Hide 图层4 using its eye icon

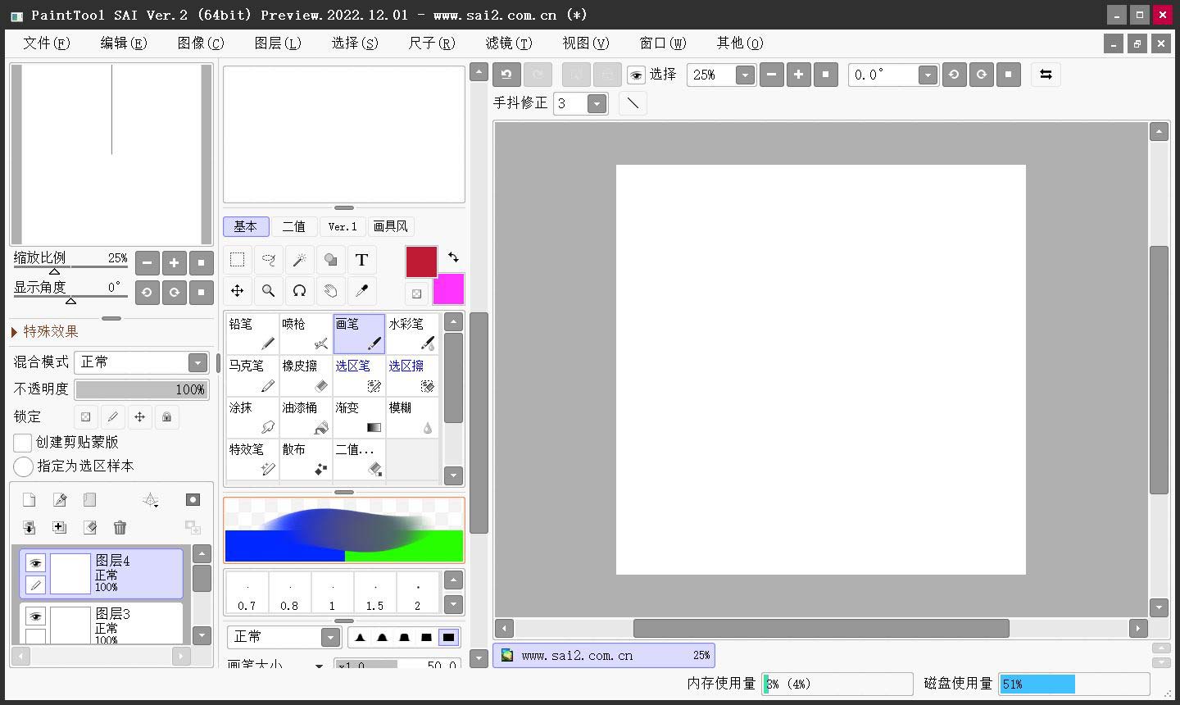[x=35, y=563]
